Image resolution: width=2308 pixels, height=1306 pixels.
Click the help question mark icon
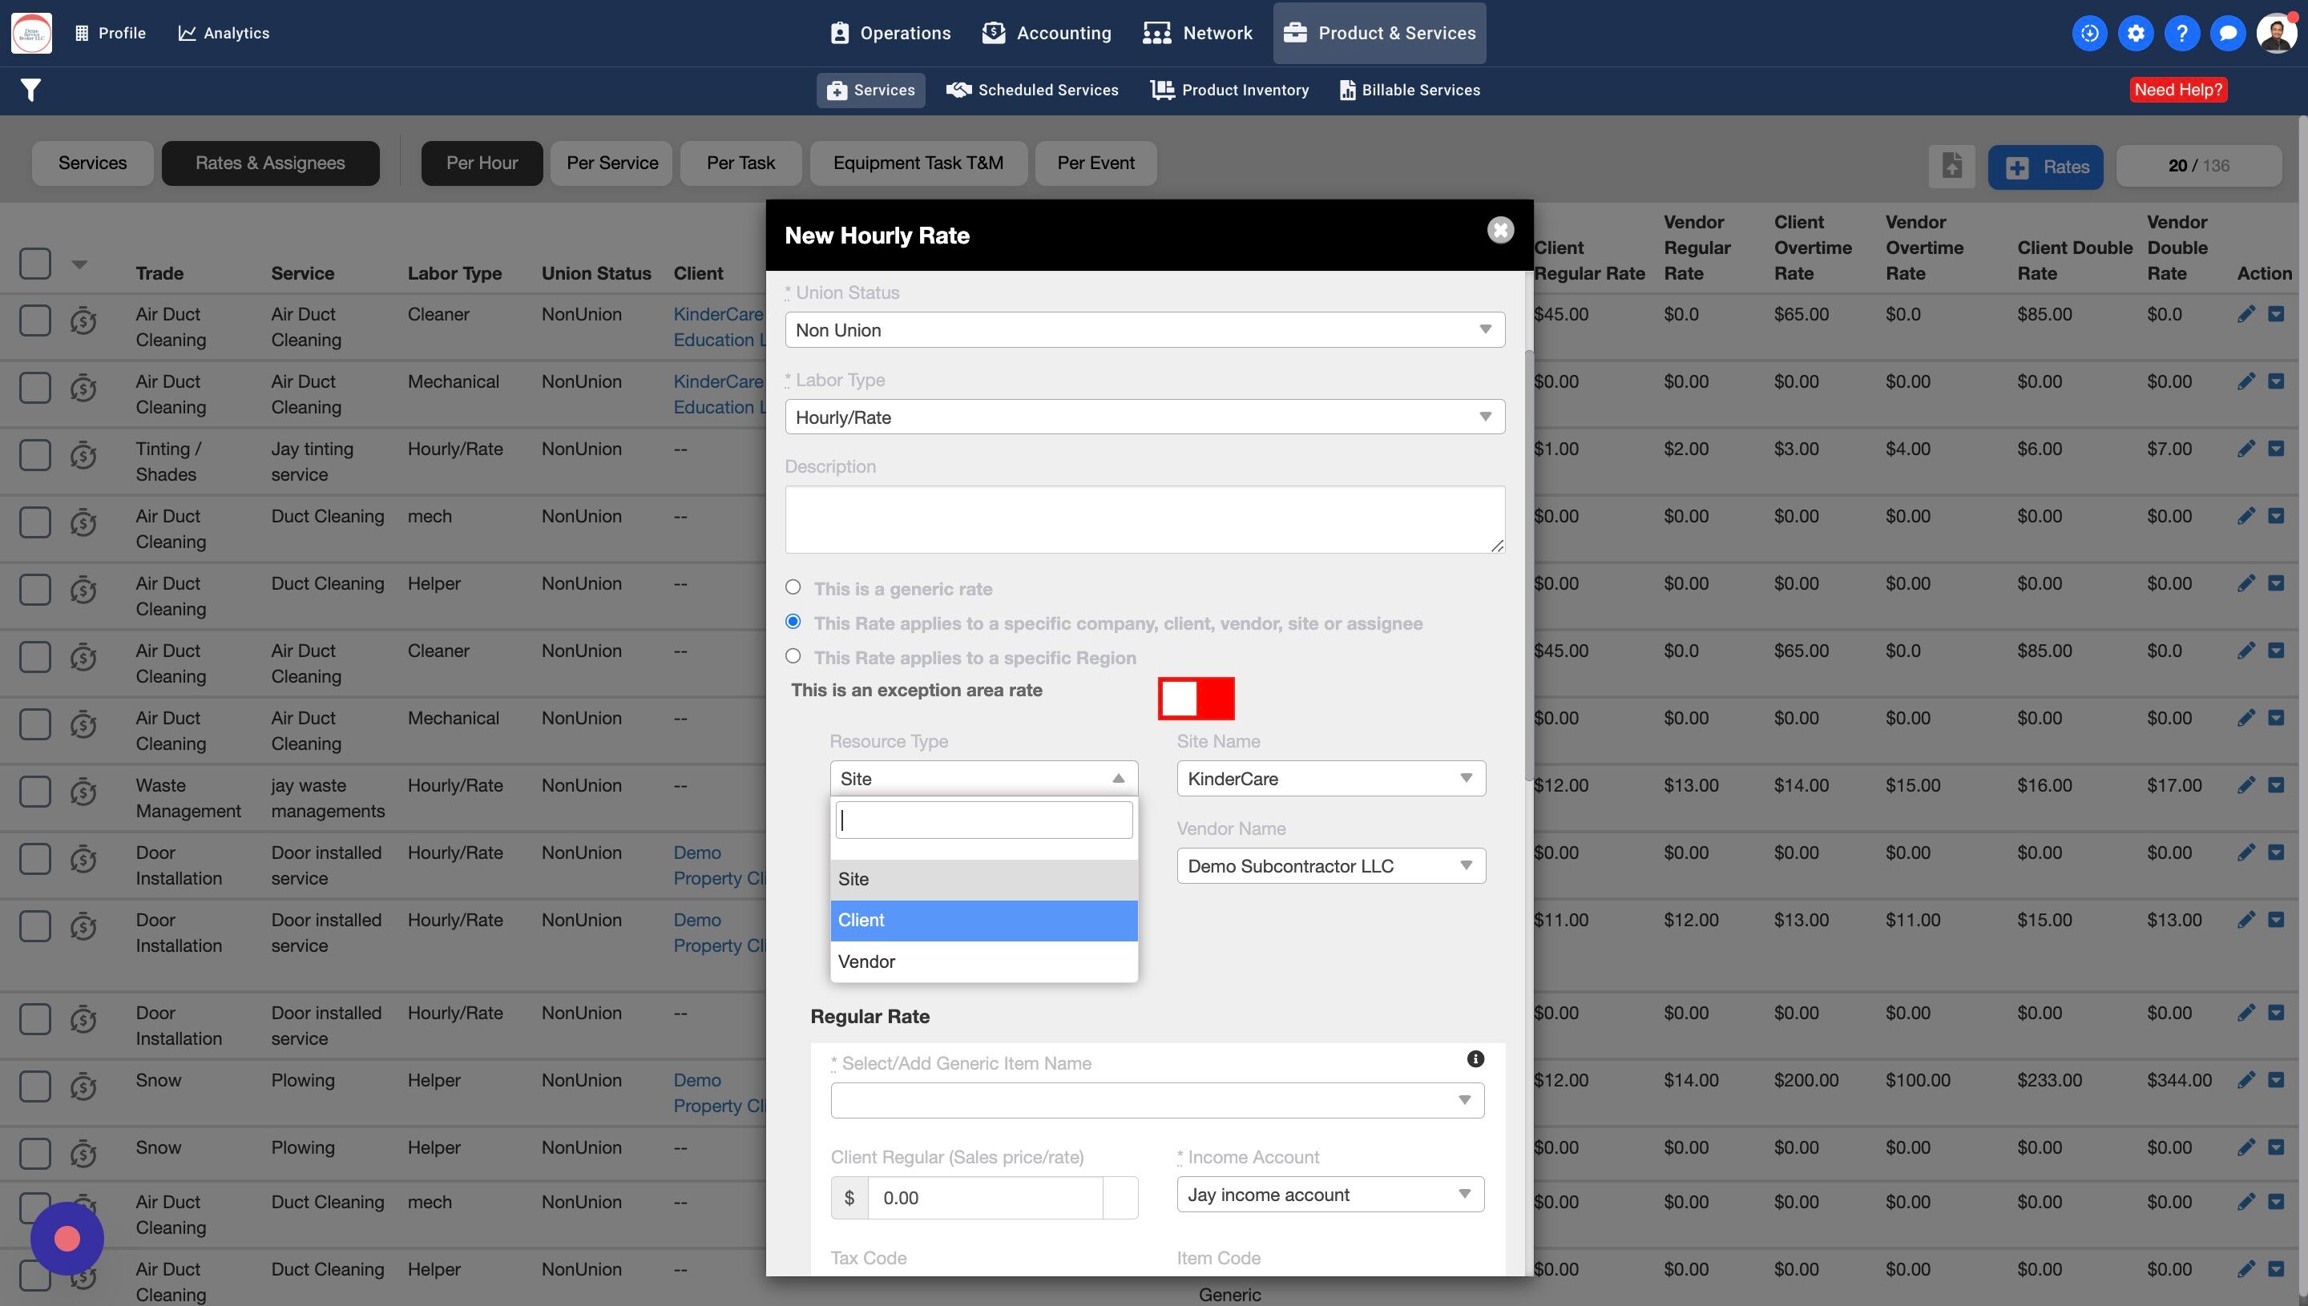pyautogui.click(x=2181, y=33)
